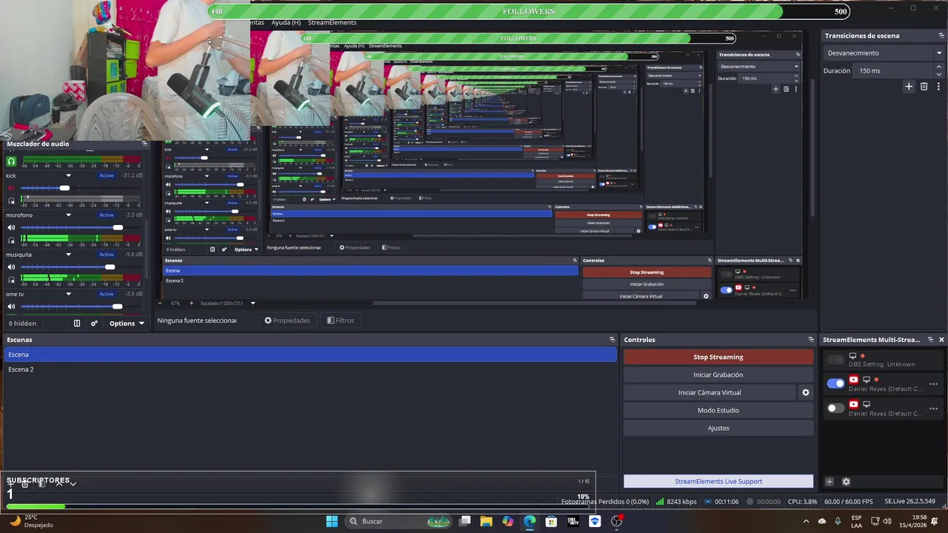The height and width of the screenshot is (533, 948).
Task: Adjust musiquita volume slider handle
Action: tap(110, 267)
